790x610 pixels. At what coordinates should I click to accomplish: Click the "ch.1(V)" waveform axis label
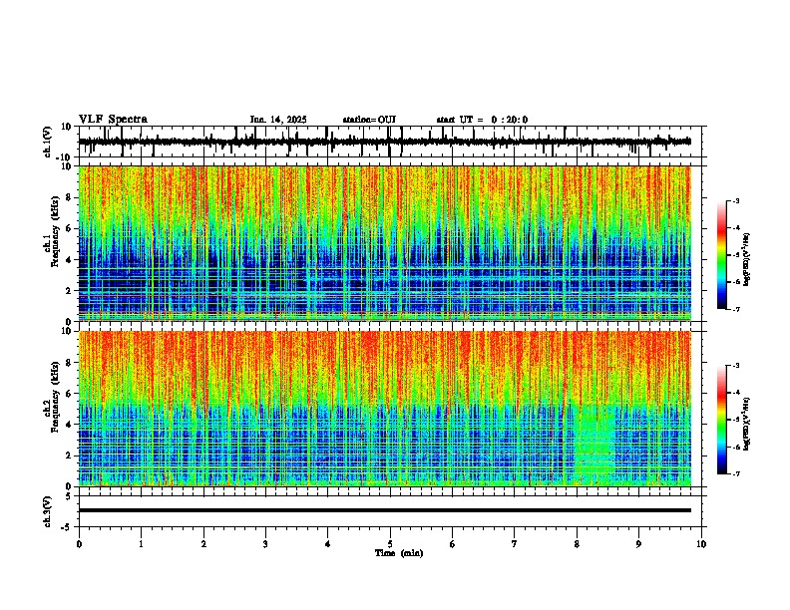48,142
